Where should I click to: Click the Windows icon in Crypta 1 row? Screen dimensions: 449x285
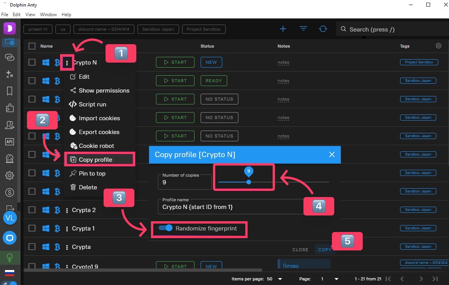[x=46, y=228]
